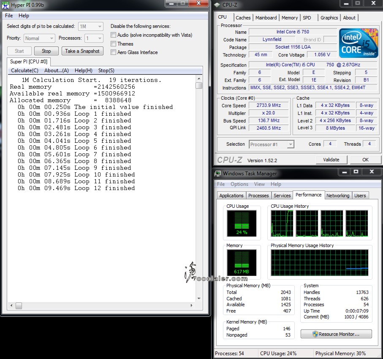Select the Super PI [CPU #0] tab
This screenshot has width=383, height=359.
29,62
